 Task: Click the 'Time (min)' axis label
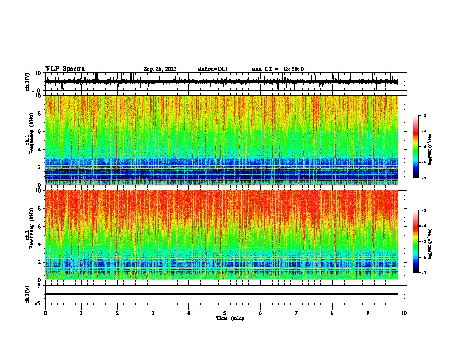[x=230, y=318]
